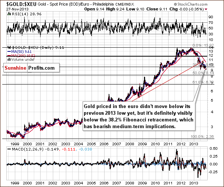Click the red down-triangle after Chg value

click(x=206, y=9)
